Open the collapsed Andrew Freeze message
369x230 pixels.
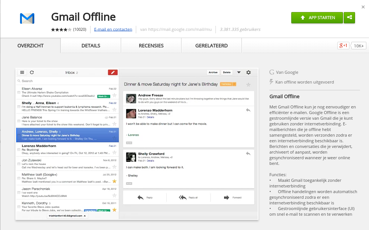point(189,99)
